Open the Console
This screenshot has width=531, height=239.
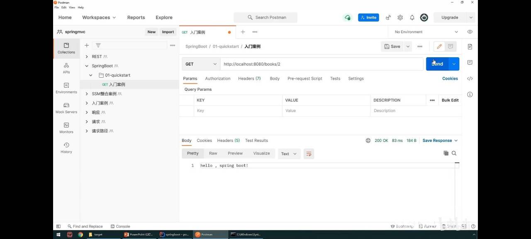[120, 227]
